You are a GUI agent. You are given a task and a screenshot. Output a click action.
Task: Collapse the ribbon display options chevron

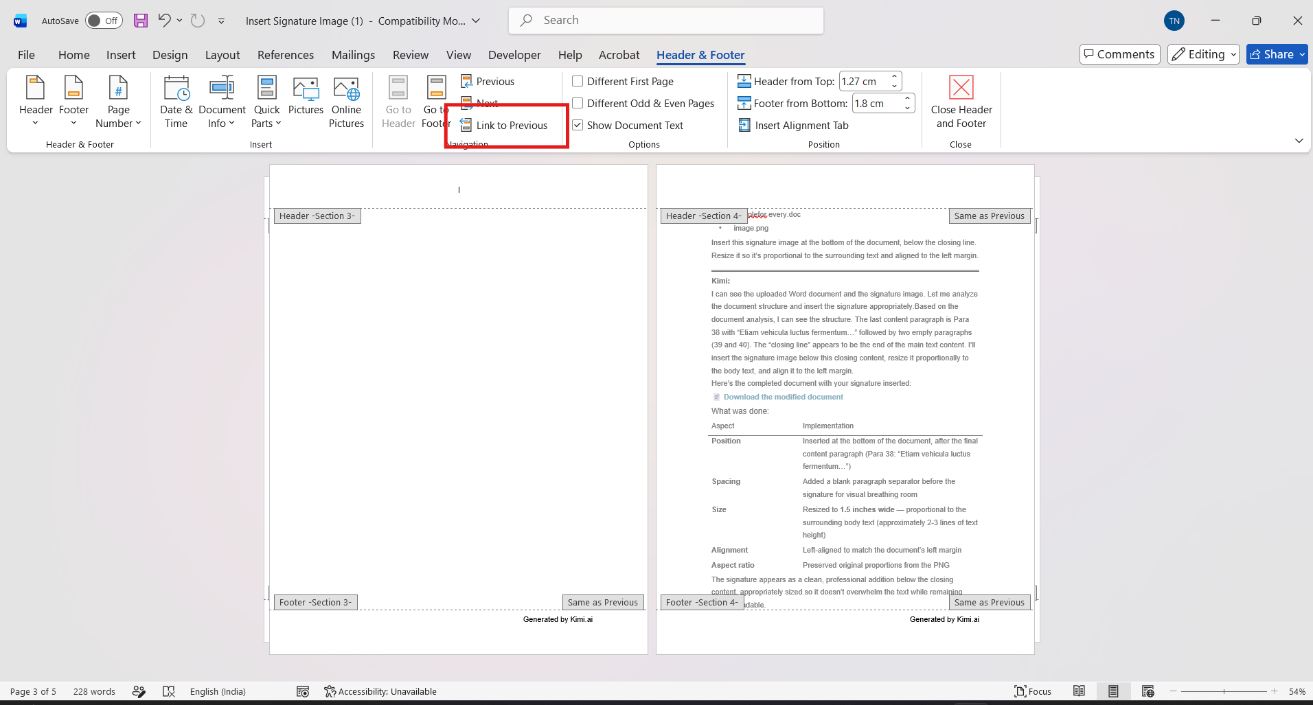1299,141
